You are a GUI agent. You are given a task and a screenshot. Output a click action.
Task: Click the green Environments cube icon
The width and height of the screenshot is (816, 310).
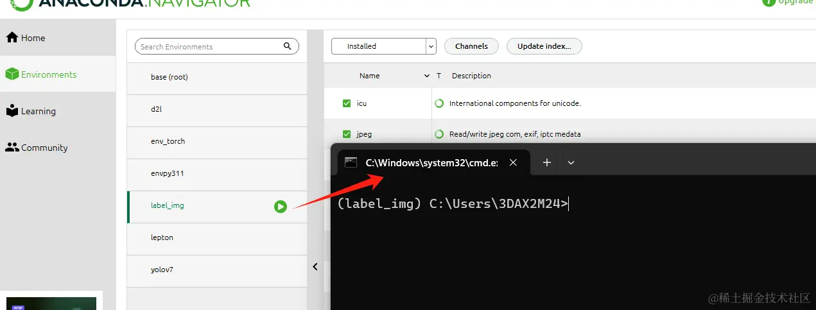[12, 74]
